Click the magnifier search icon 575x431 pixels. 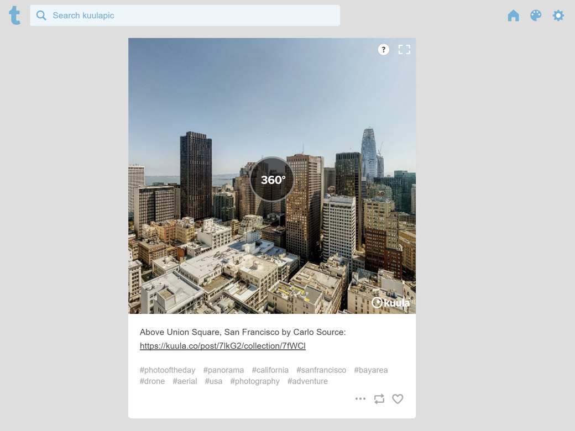tap(41, 15)
